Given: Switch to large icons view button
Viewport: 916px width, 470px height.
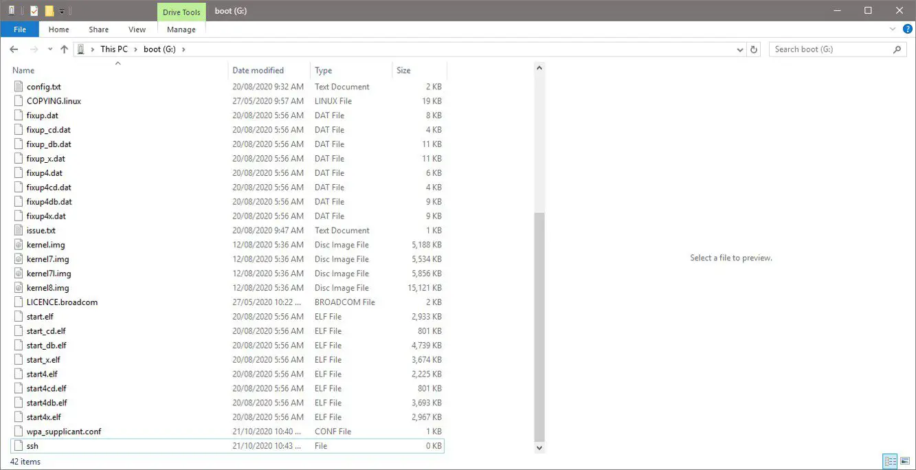Looking at the screenshot, I should [x=905, y=461].
